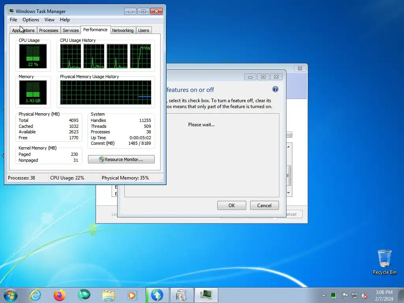This screenshot has height=303, width=404.
Task: Switch to the Services tab
Action: point(71,30)
